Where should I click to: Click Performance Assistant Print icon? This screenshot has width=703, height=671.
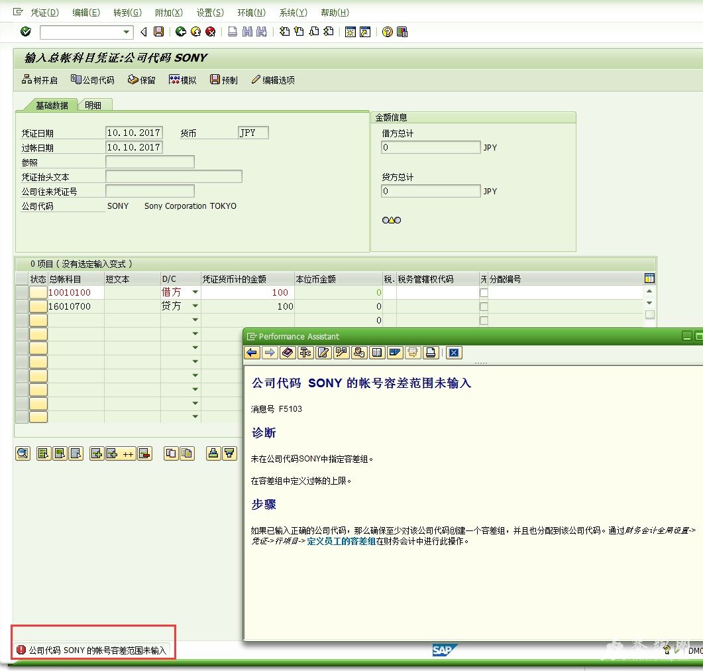[x=431, y=353]
